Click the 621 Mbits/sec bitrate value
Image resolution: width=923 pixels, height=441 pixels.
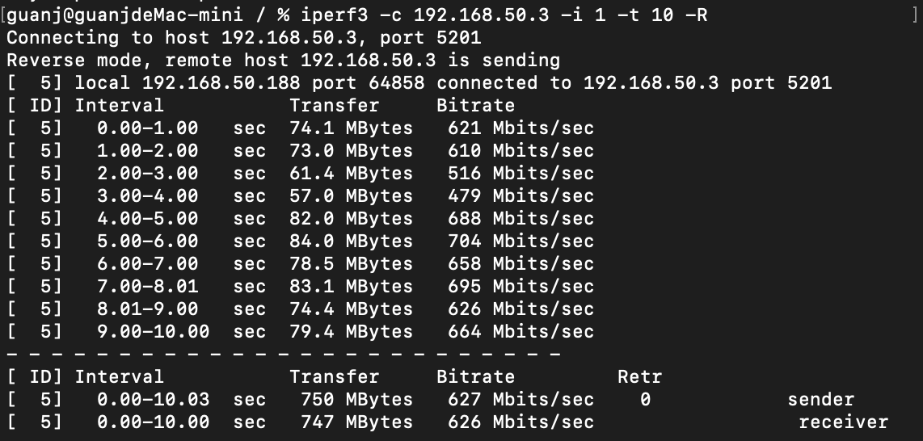[x=521, y=128]
